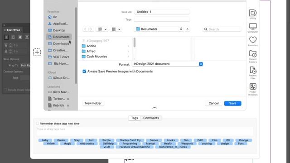The width and height of the screenshot is (290, 163).
Task: Click the dashed plus icon left of the dialog
Action: point(37,53)
